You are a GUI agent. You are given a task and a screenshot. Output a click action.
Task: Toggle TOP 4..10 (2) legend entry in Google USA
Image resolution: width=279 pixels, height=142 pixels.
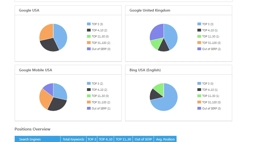99,30
